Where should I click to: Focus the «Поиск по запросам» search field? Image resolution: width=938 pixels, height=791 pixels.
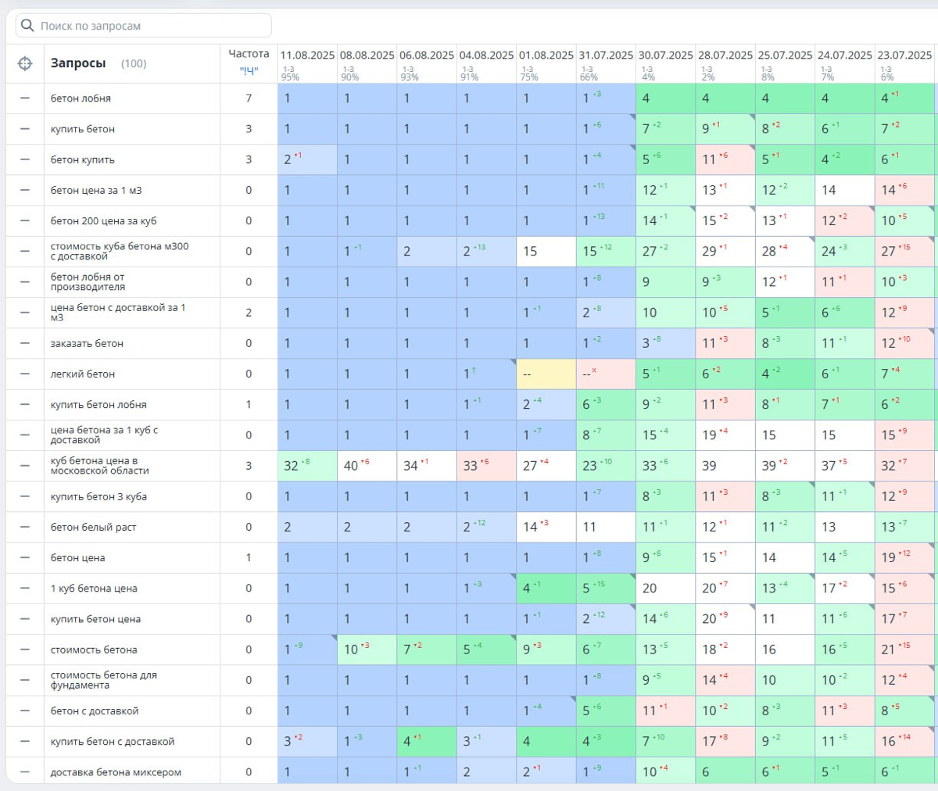(144, 26)
